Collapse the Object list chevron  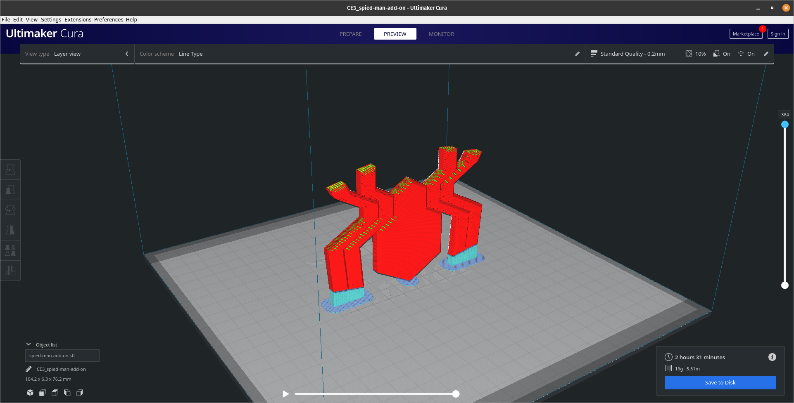[x=29, y=344]
